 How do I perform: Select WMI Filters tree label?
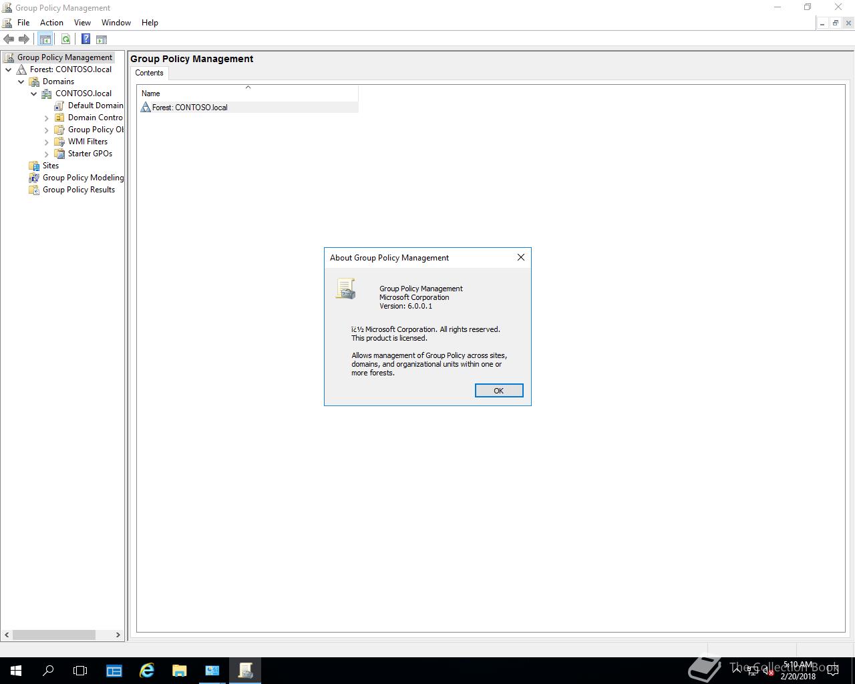pos(88,142)
